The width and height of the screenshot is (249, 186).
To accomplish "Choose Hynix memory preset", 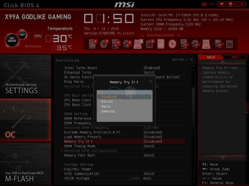I will tap(106, 106).
